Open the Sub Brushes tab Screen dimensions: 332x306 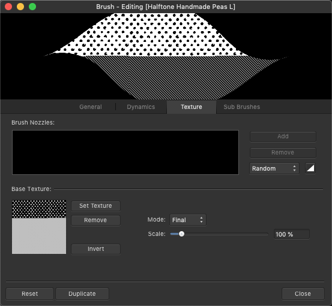[x=242, y=107]
